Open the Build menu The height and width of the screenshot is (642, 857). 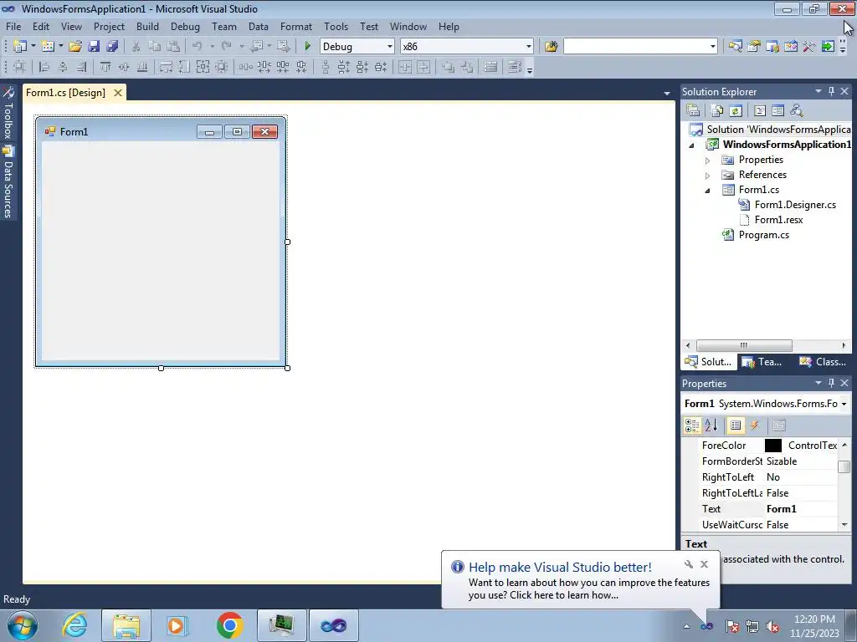(147, 26)
